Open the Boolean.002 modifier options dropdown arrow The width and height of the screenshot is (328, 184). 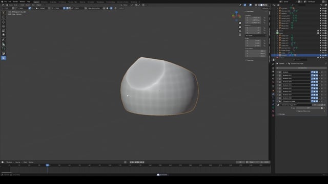tap(319, 79)
